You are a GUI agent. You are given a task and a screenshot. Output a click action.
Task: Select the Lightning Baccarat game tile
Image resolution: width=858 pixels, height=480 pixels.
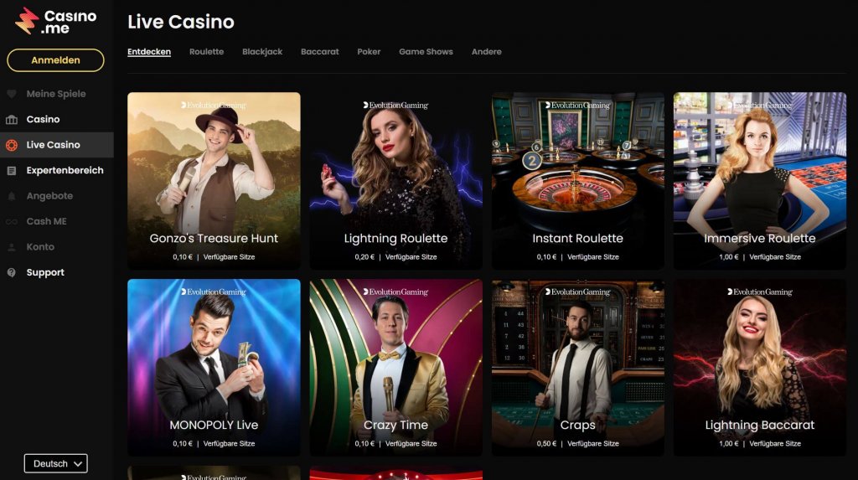(759, 367)
